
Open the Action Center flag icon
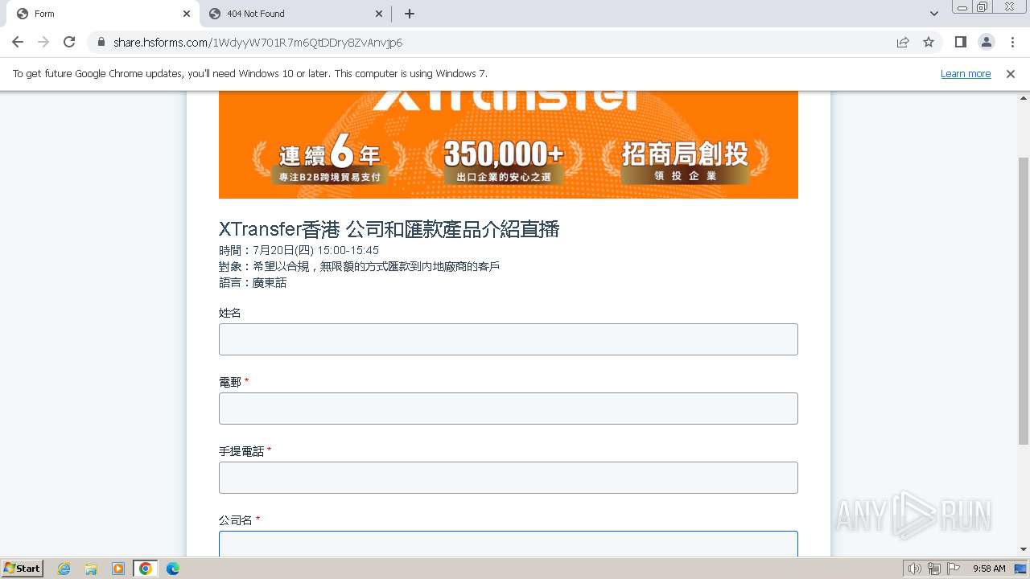pyautogui.click(x=954, y=569)
